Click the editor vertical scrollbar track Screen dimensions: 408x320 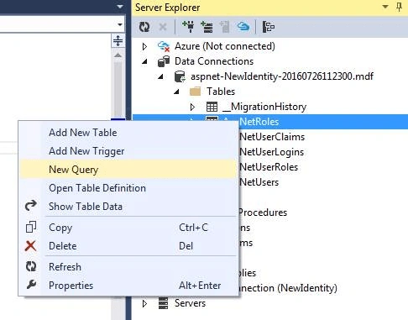click(x=118, y=90)
